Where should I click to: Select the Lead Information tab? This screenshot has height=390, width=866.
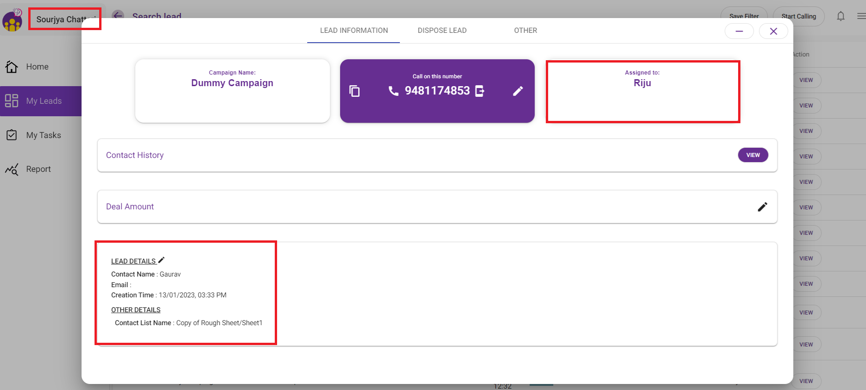tap(354, 31)
